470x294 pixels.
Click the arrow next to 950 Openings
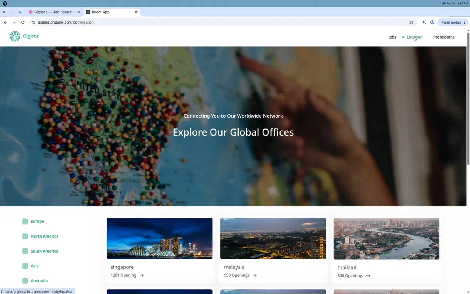point(255,275)
